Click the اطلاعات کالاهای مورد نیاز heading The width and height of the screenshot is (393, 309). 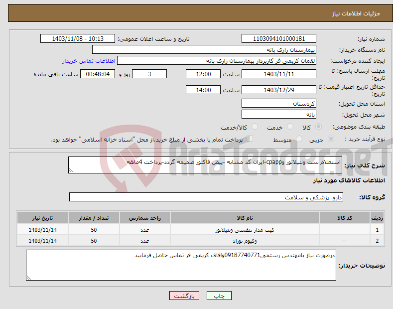point(349,180)
